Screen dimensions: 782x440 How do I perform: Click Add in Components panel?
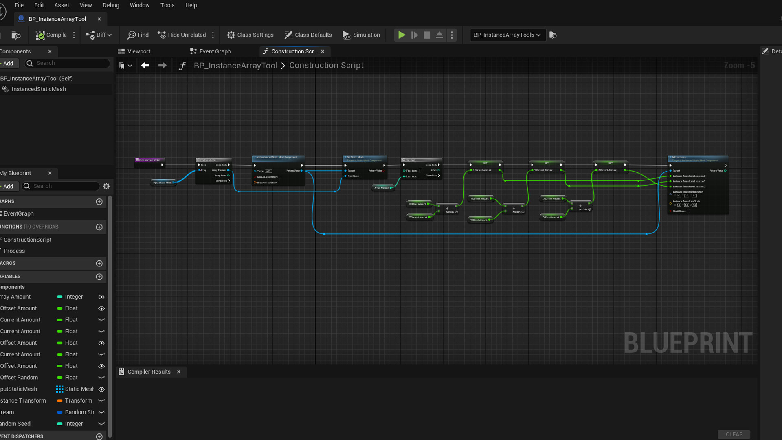click(x=8, y=63)
